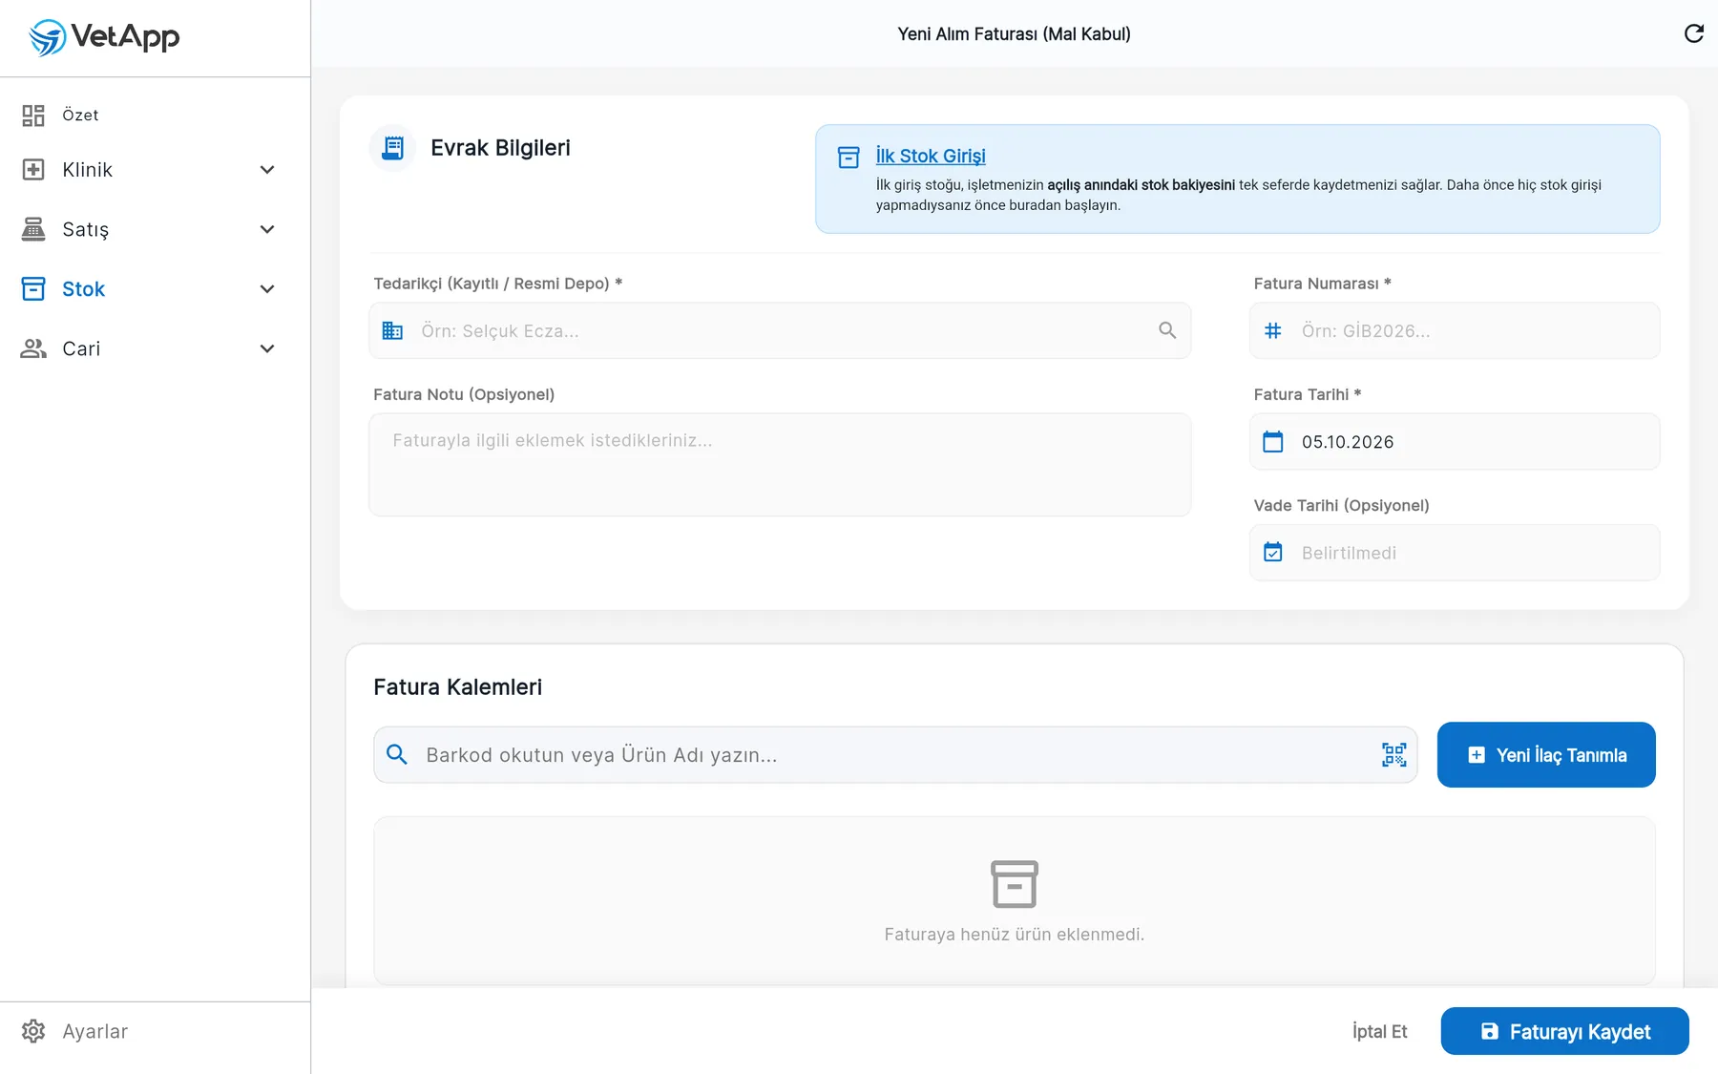Click İptal Et to cancel

[x=1380, y=1031]
